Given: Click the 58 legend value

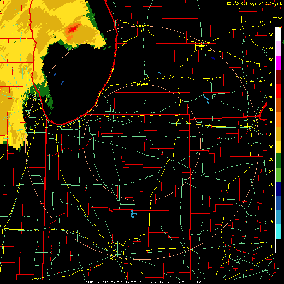Looking at the screenshot, I should coord(271,60).
